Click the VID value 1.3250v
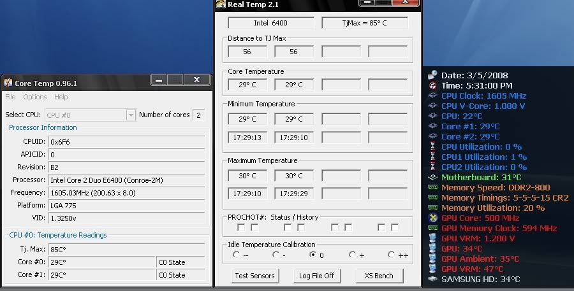The image size is (574, 291). 127,218
